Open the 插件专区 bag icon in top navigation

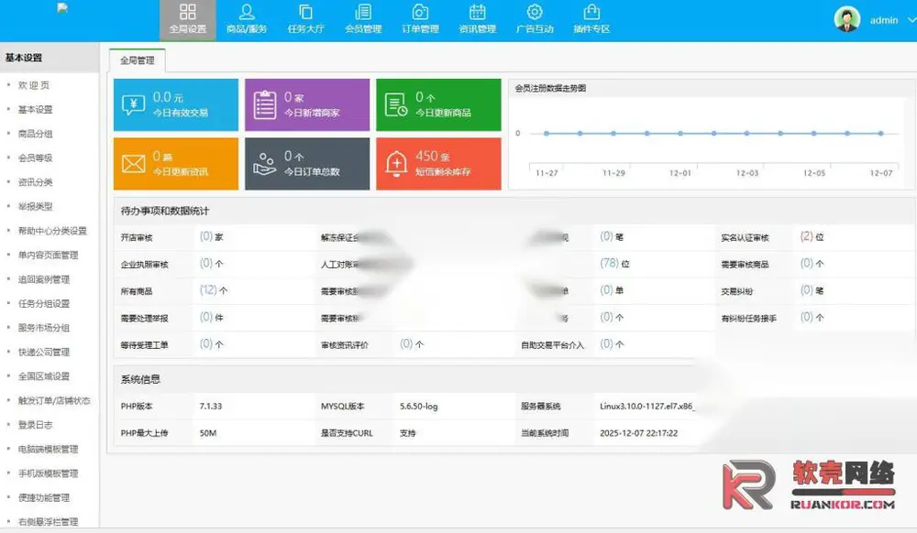pos(591,12)
